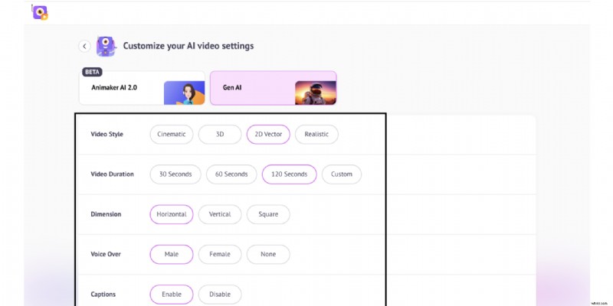
Task: Pick the 2D Vector video style
Action: [267, 134]
